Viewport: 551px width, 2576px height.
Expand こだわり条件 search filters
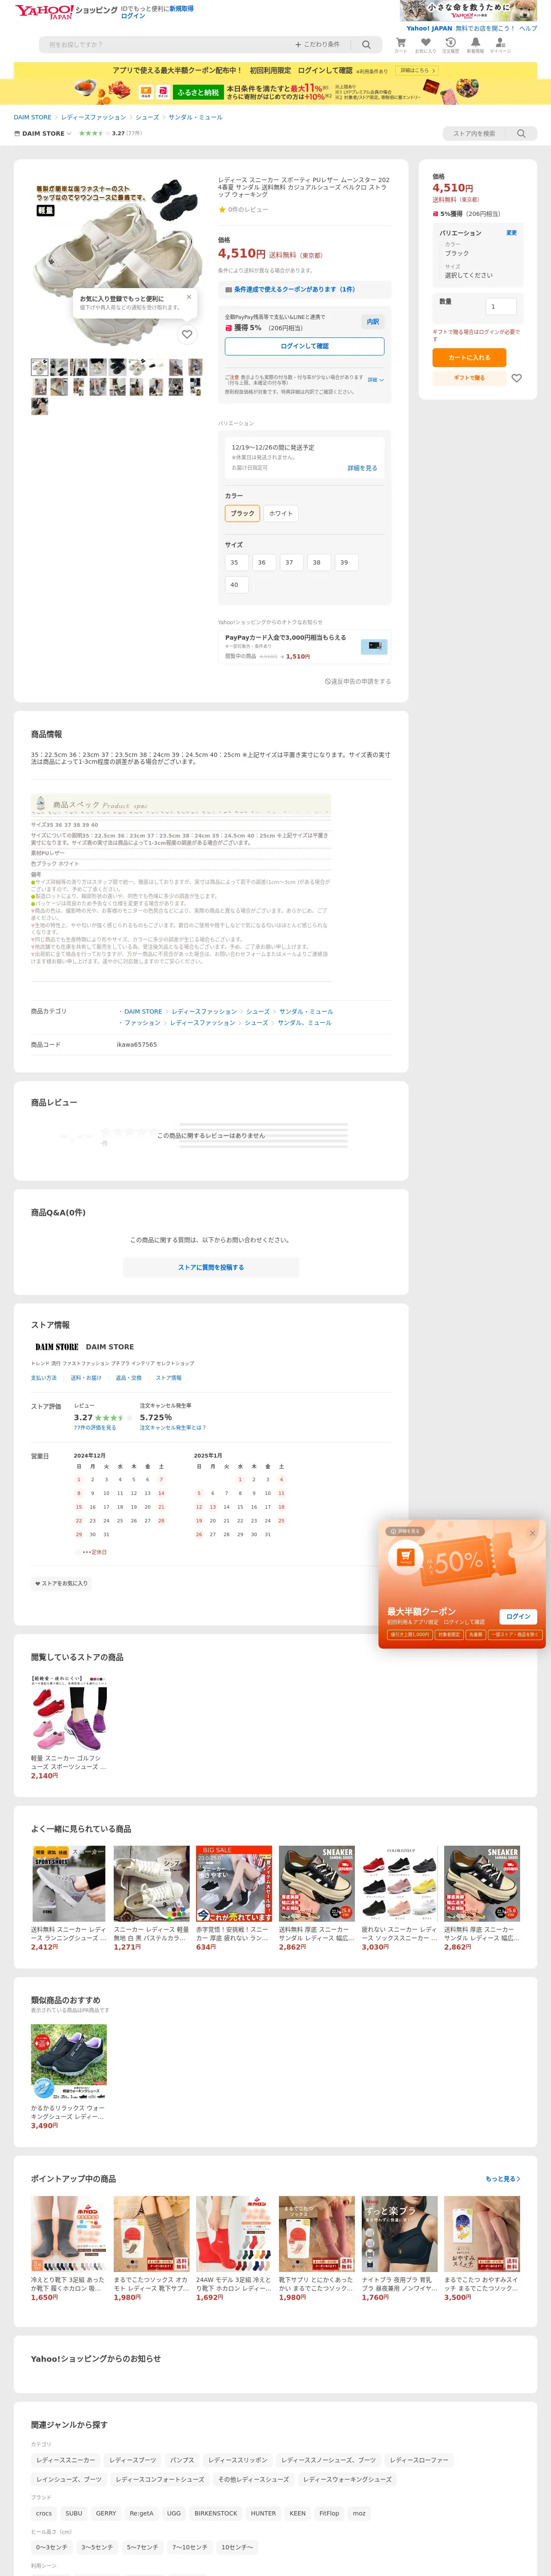[x=317, y=45]
